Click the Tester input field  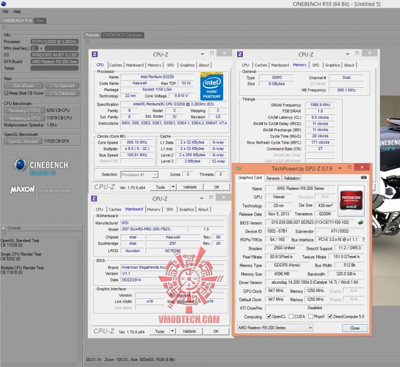(54, 68)
